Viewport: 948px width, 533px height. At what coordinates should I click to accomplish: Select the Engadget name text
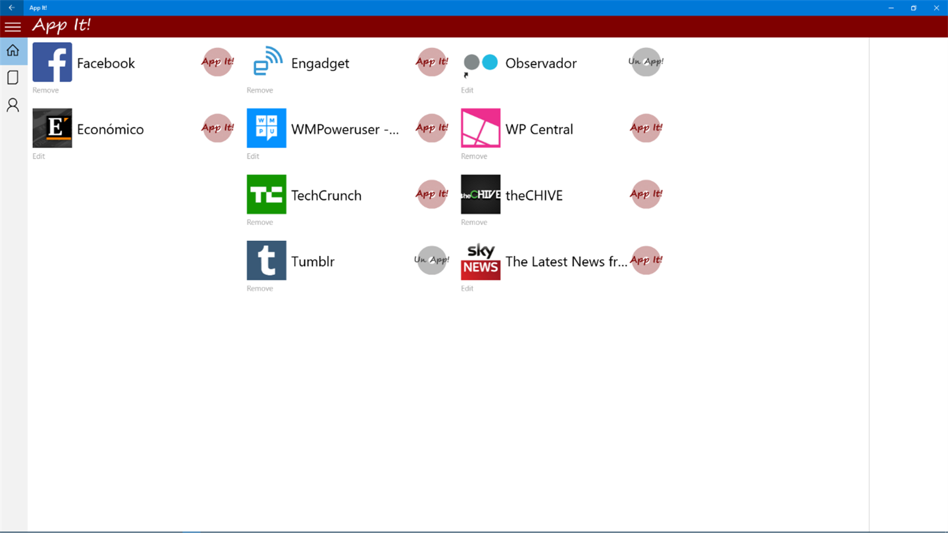321,64
